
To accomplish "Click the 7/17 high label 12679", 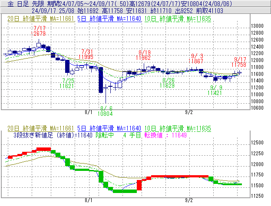I will 38,33.
